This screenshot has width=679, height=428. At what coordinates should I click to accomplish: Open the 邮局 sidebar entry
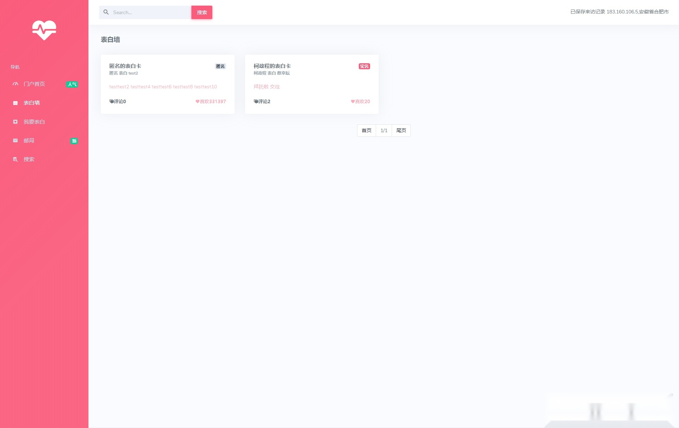click(x=29, y=141)
